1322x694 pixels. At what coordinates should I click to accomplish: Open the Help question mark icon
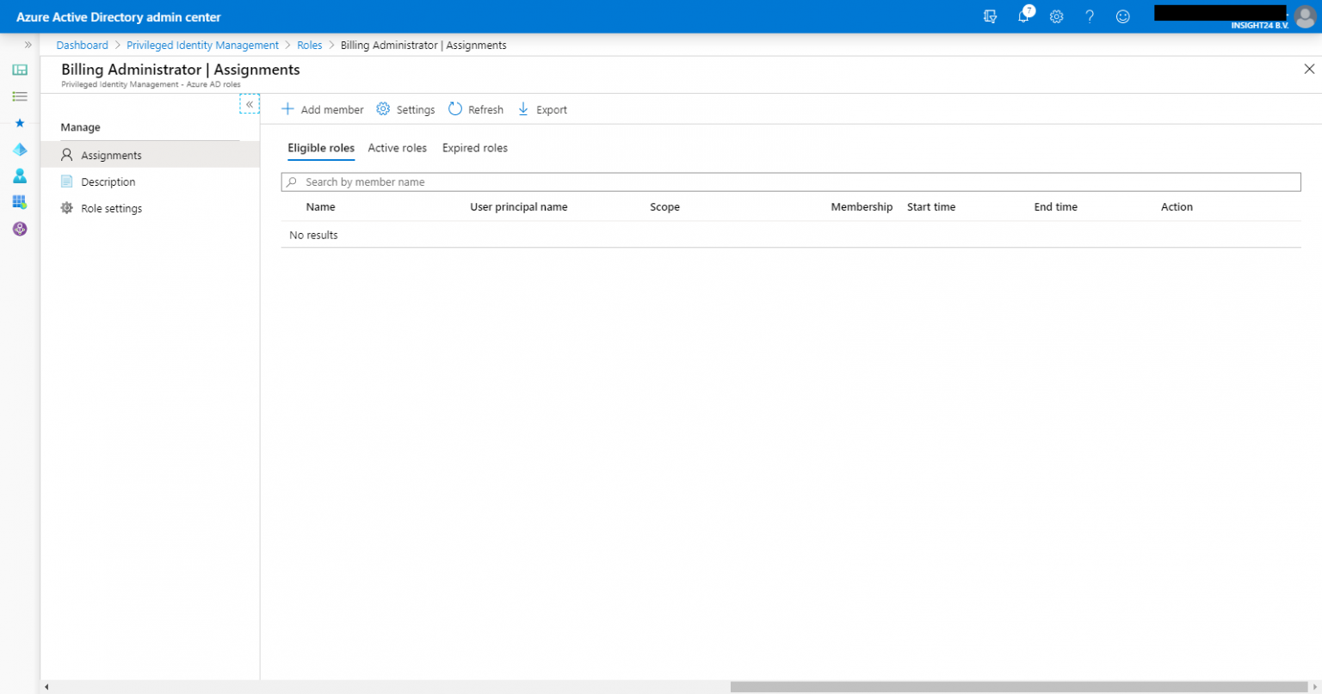tap(1090, 16)
